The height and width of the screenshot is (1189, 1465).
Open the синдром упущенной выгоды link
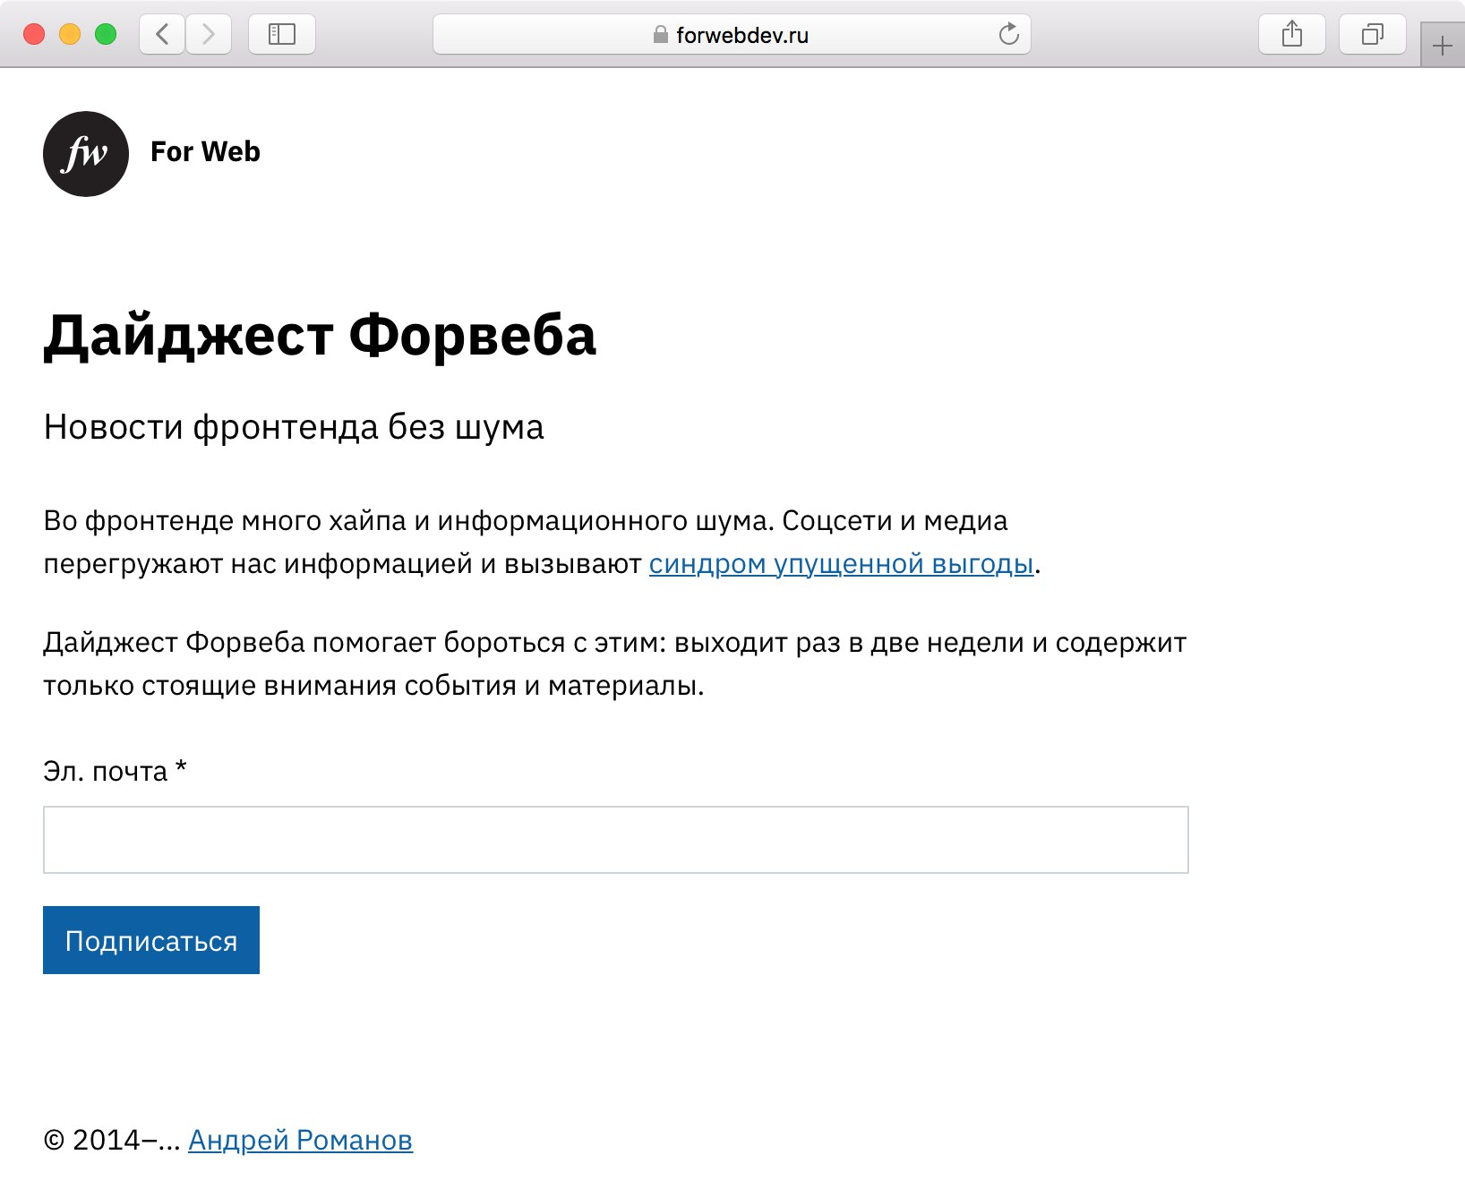(x=841, y=564)
